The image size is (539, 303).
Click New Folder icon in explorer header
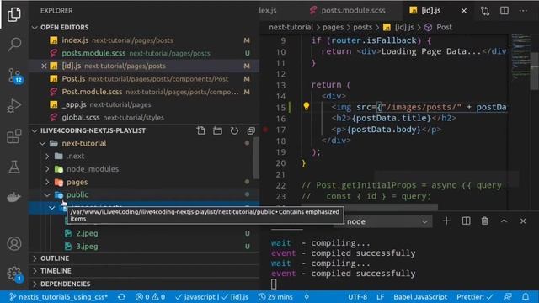click(x=217, y=130)
